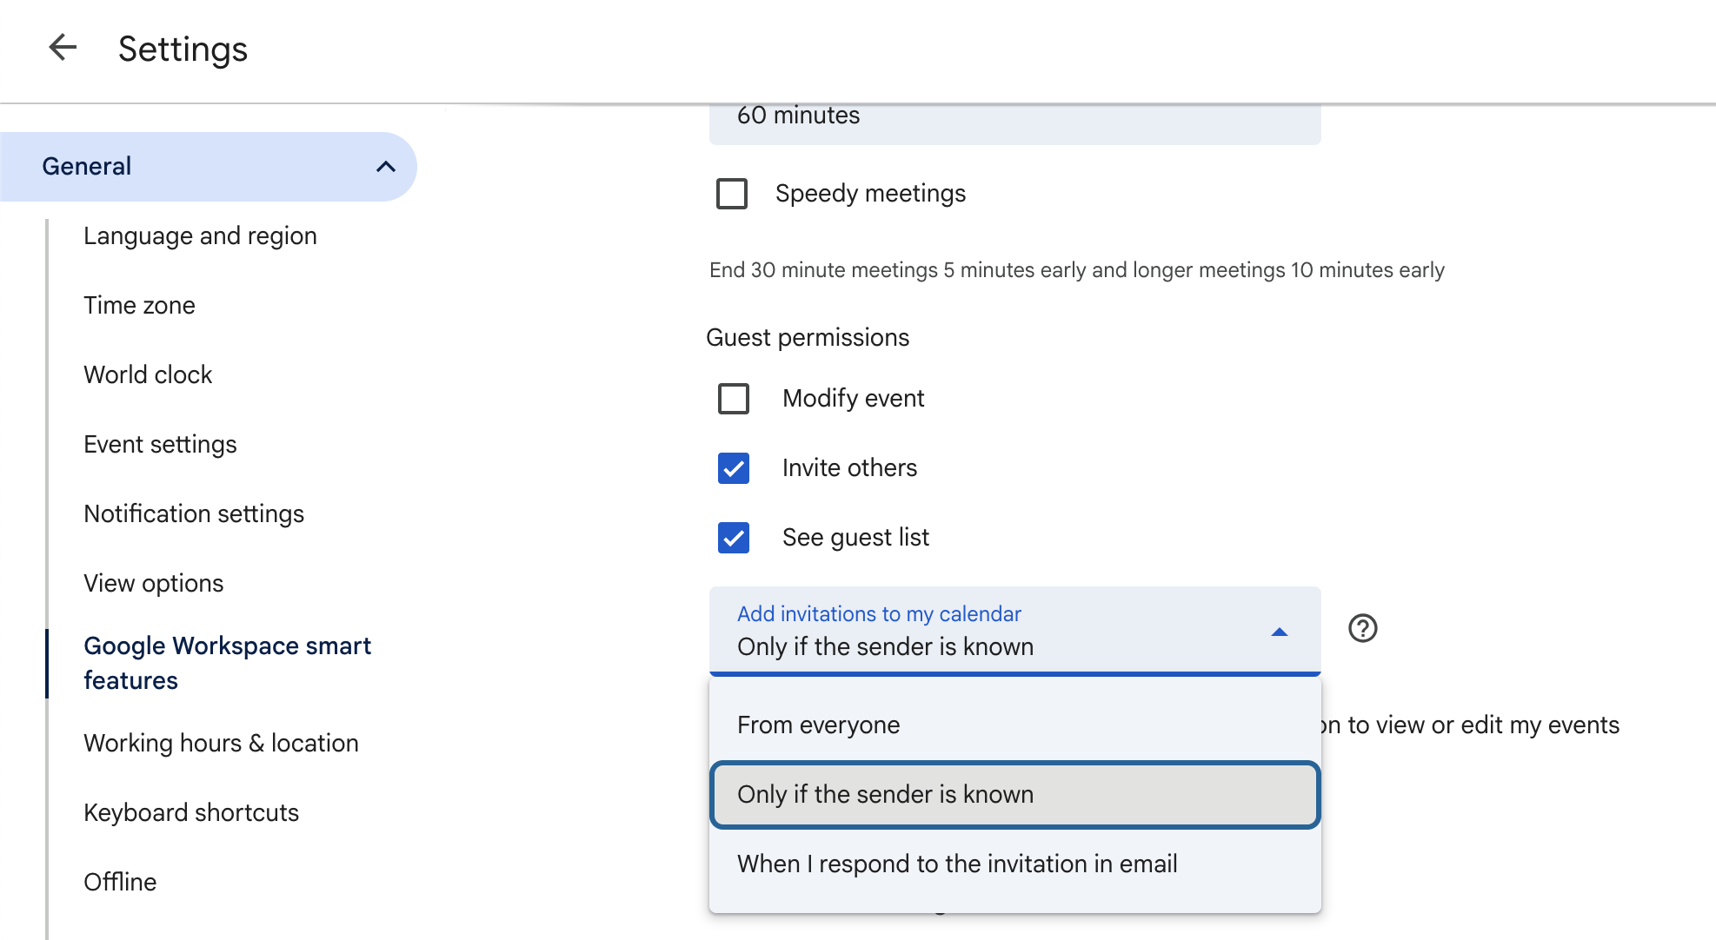Go to Working hours & location
1716x940 pixels.
click(221, 744)
